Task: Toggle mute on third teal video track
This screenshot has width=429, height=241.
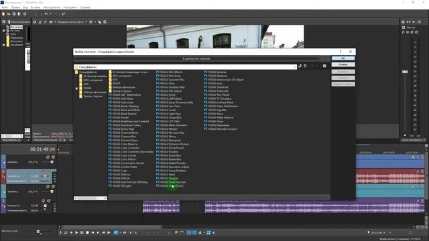Action: (x=48, y=187)
